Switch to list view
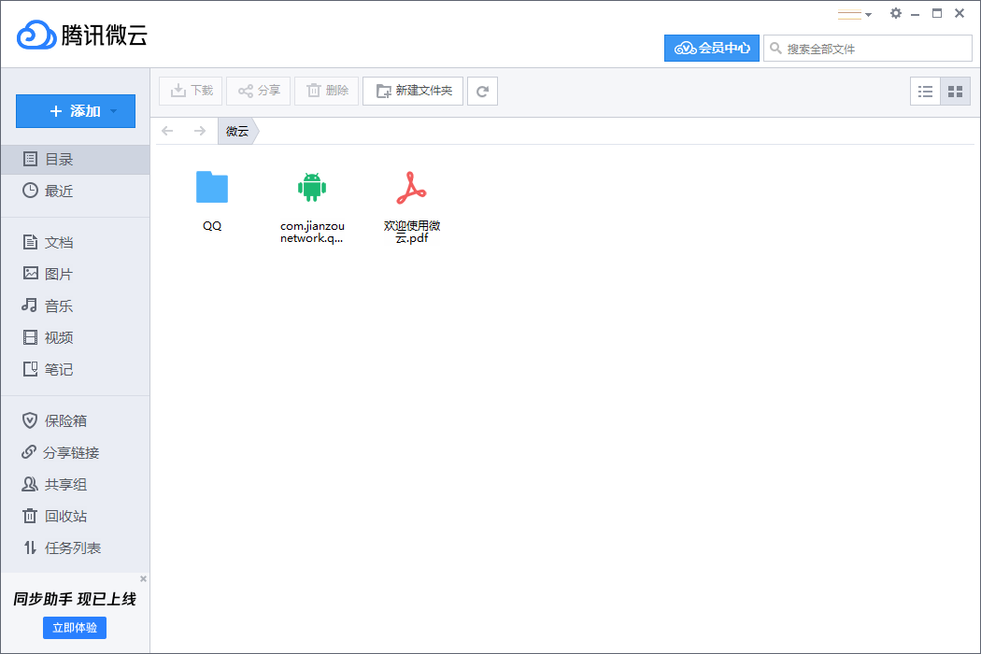The width and height of the screenshot is (981, 654). [x=925, y=92]
